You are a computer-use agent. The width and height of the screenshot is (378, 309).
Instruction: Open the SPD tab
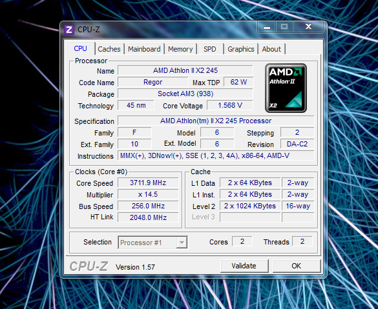pyautogui.click(x=210, y=49)
